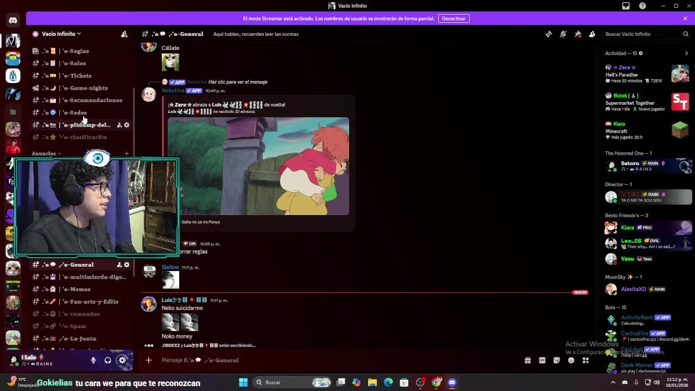Viewport: 695px width, 391px height.
Task: Click Haz clic para ver el mensaje
Action: click(238, 82)
